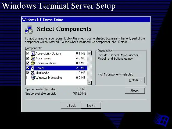Click the components list scroll up arrow
The width and height of the screenshot is (172, 129).
tap(89, 53)
